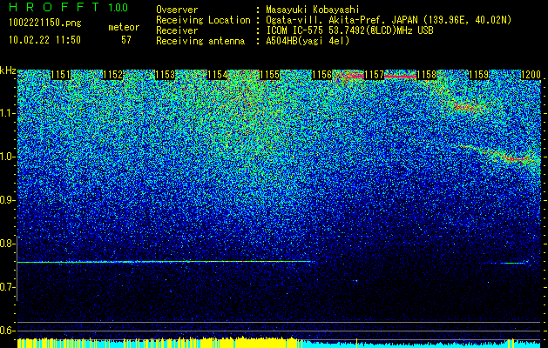Click the meteor label
Screen dimensions: 548x348
tap(124, 27)
